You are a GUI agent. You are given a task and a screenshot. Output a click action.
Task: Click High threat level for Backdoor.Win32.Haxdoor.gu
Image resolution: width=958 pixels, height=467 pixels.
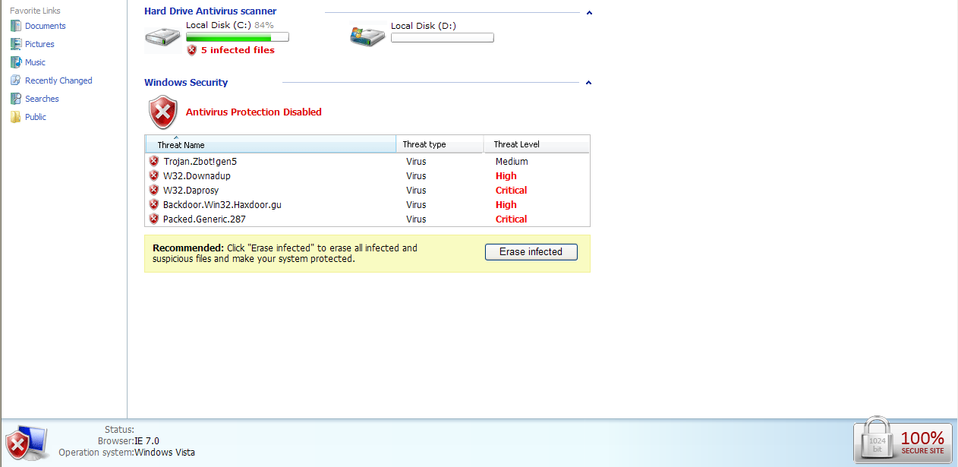coord(506,205)
